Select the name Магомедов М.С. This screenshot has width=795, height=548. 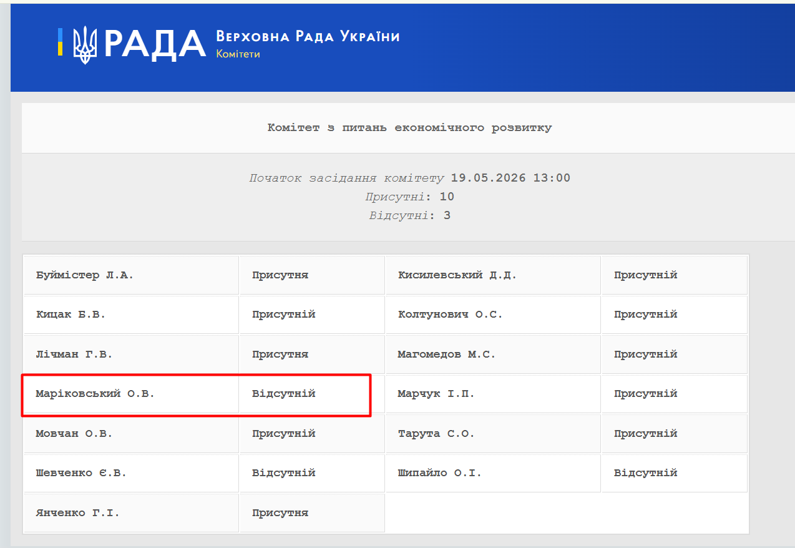click(x=447, y=355)
